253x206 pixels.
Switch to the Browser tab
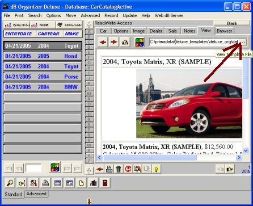tap(225, 31)
